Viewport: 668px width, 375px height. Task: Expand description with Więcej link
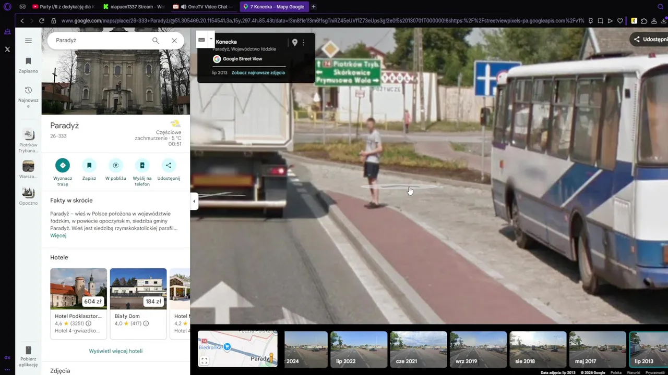(58, 235)
